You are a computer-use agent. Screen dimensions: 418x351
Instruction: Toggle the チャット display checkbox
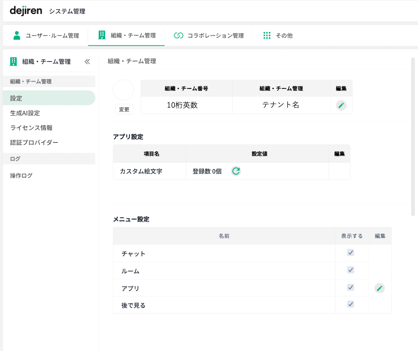350,253
